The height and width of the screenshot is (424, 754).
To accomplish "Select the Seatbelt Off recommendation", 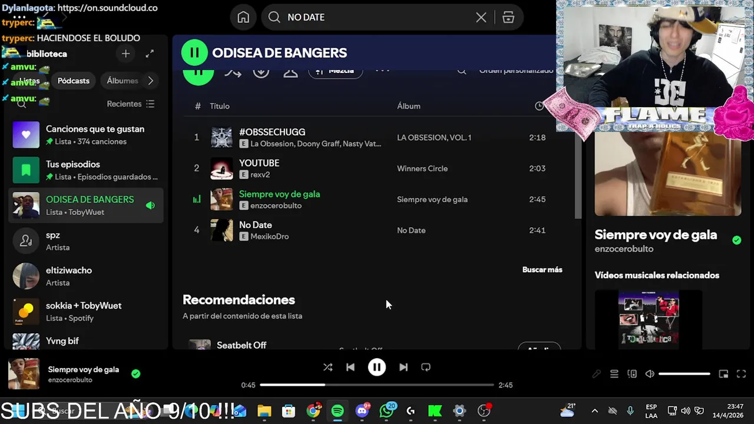I will [x=242, y=345].
